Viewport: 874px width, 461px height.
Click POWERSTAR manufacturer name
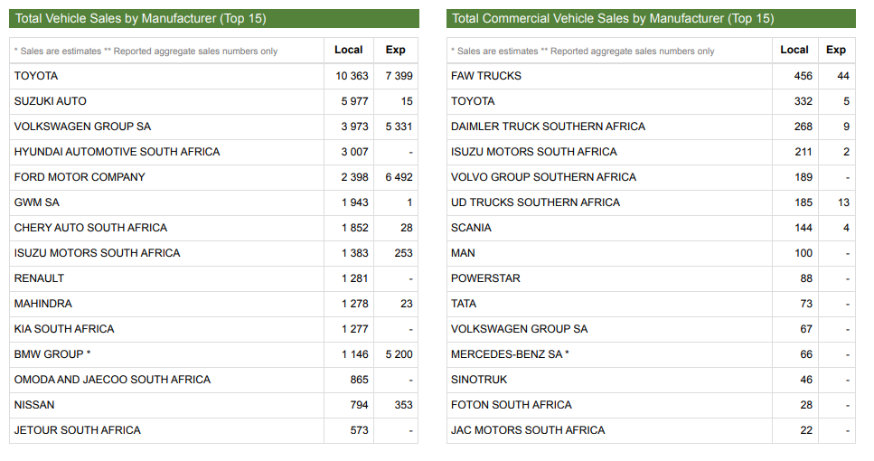[x=485, y=278]
